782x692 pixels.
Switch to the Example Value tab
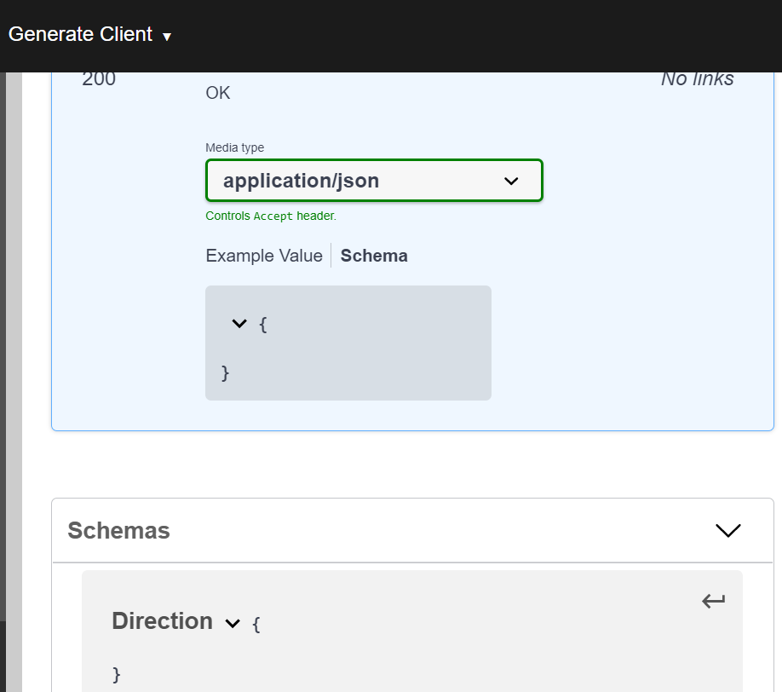point(264,256)
